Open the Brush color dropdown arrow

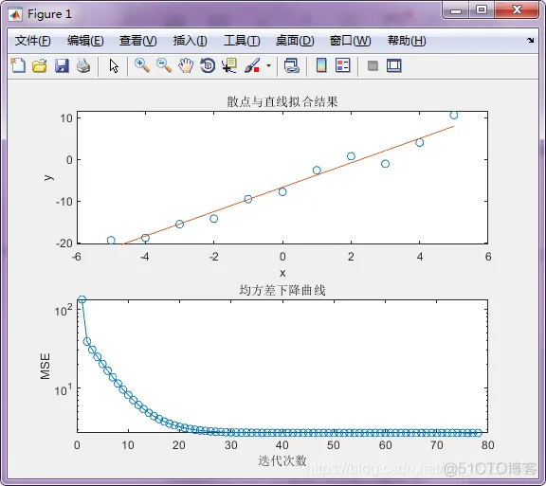coord(268,65)
